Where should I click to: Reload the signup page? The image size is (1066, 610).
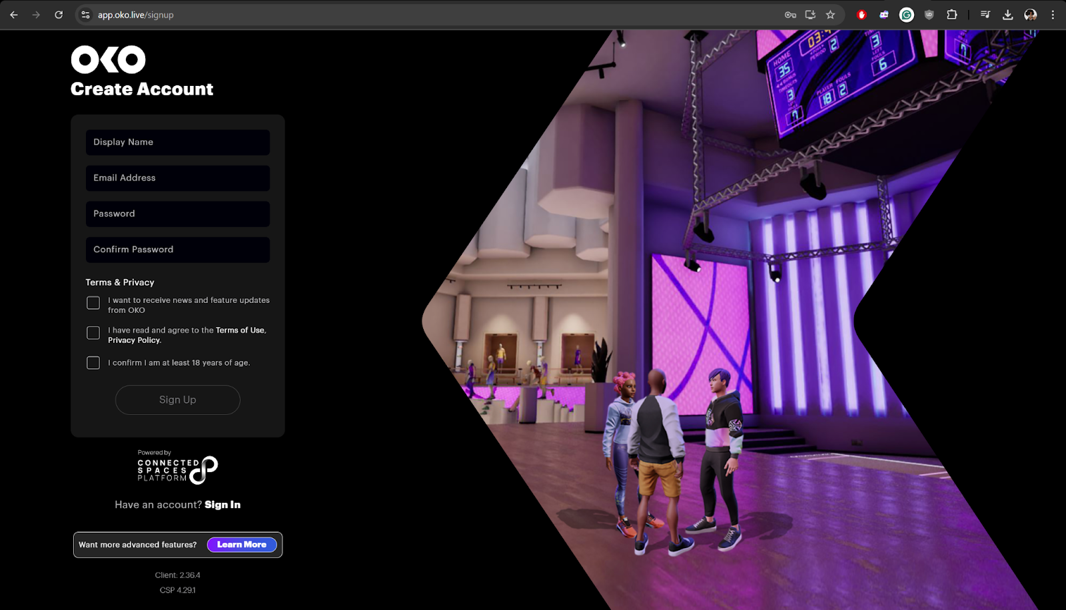[59, 15]
